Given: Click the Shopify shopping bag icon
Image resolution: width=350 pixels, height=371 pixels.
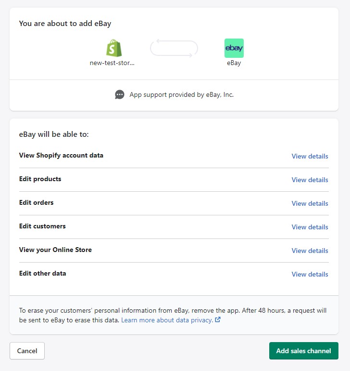Looking at the screenshot, I should (x=114, y=48).
